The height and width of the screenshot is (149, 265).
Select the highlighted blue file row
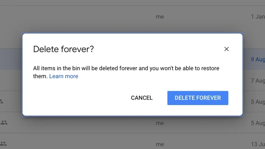pos(11,59)
